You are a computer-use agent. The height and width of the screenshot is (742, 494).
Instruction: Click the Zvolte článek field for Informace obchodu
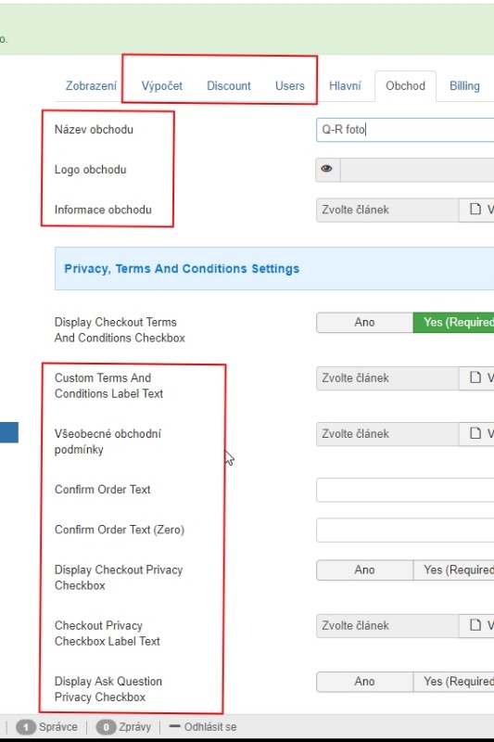pos(387,210)
